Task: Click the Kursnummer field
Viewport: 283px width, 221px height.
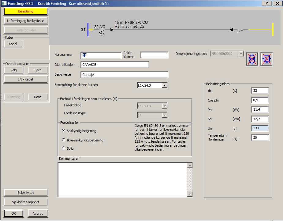Action: click(101, 55)
